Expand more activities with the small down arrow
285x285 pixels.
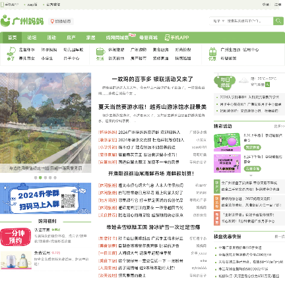[251, 175]
